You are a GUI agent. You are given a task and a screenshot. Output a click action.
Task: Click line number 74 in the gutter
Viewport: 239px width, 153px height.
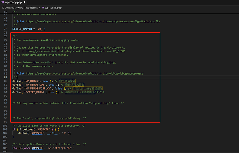point(6,29)
